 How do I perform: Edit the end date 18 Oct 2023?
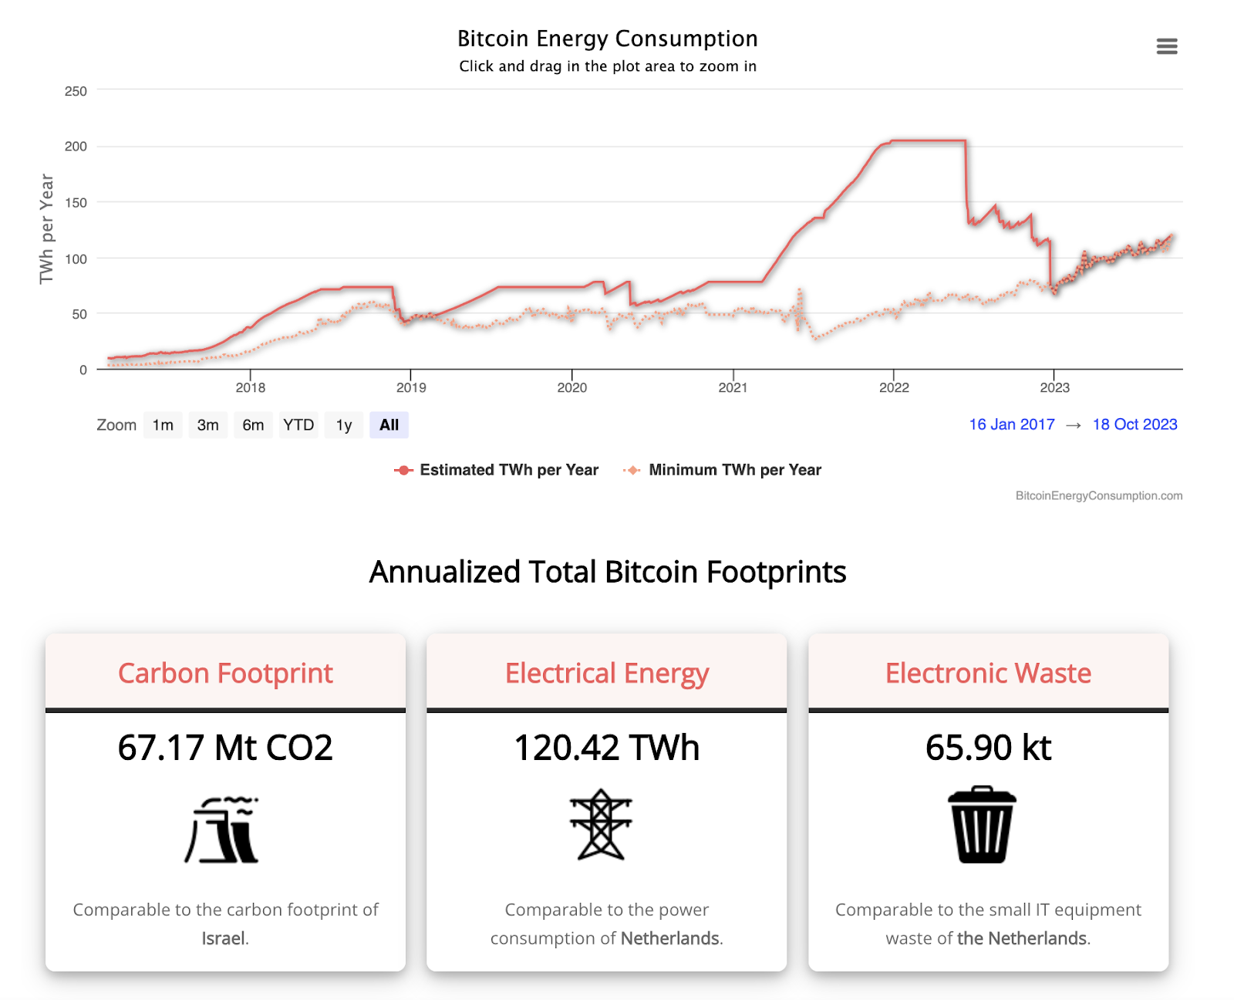pos(1135,424)
